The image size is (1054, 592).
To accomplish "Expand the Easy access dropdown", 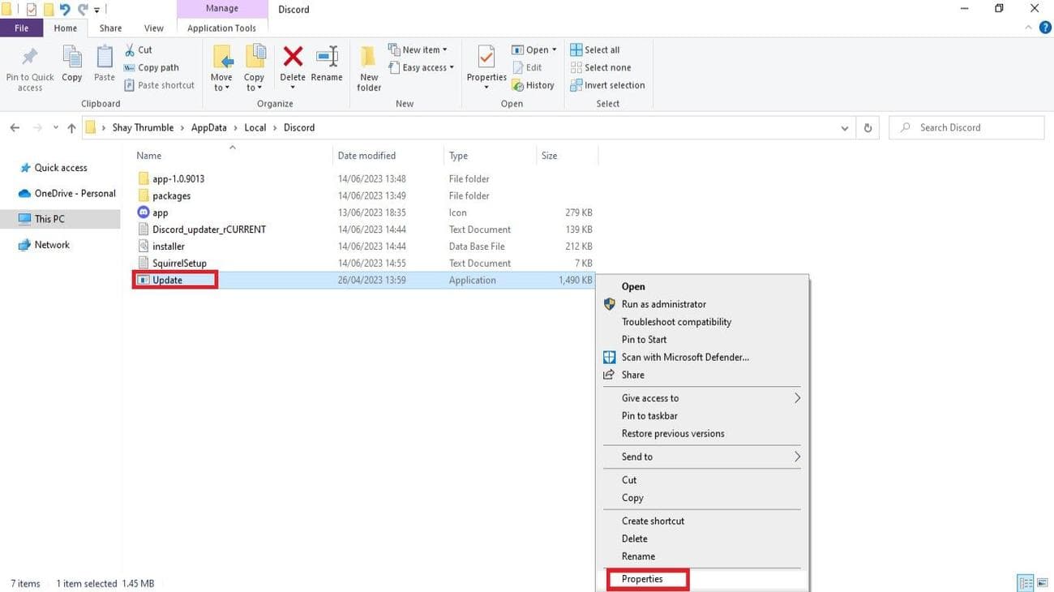I will 422,67.
